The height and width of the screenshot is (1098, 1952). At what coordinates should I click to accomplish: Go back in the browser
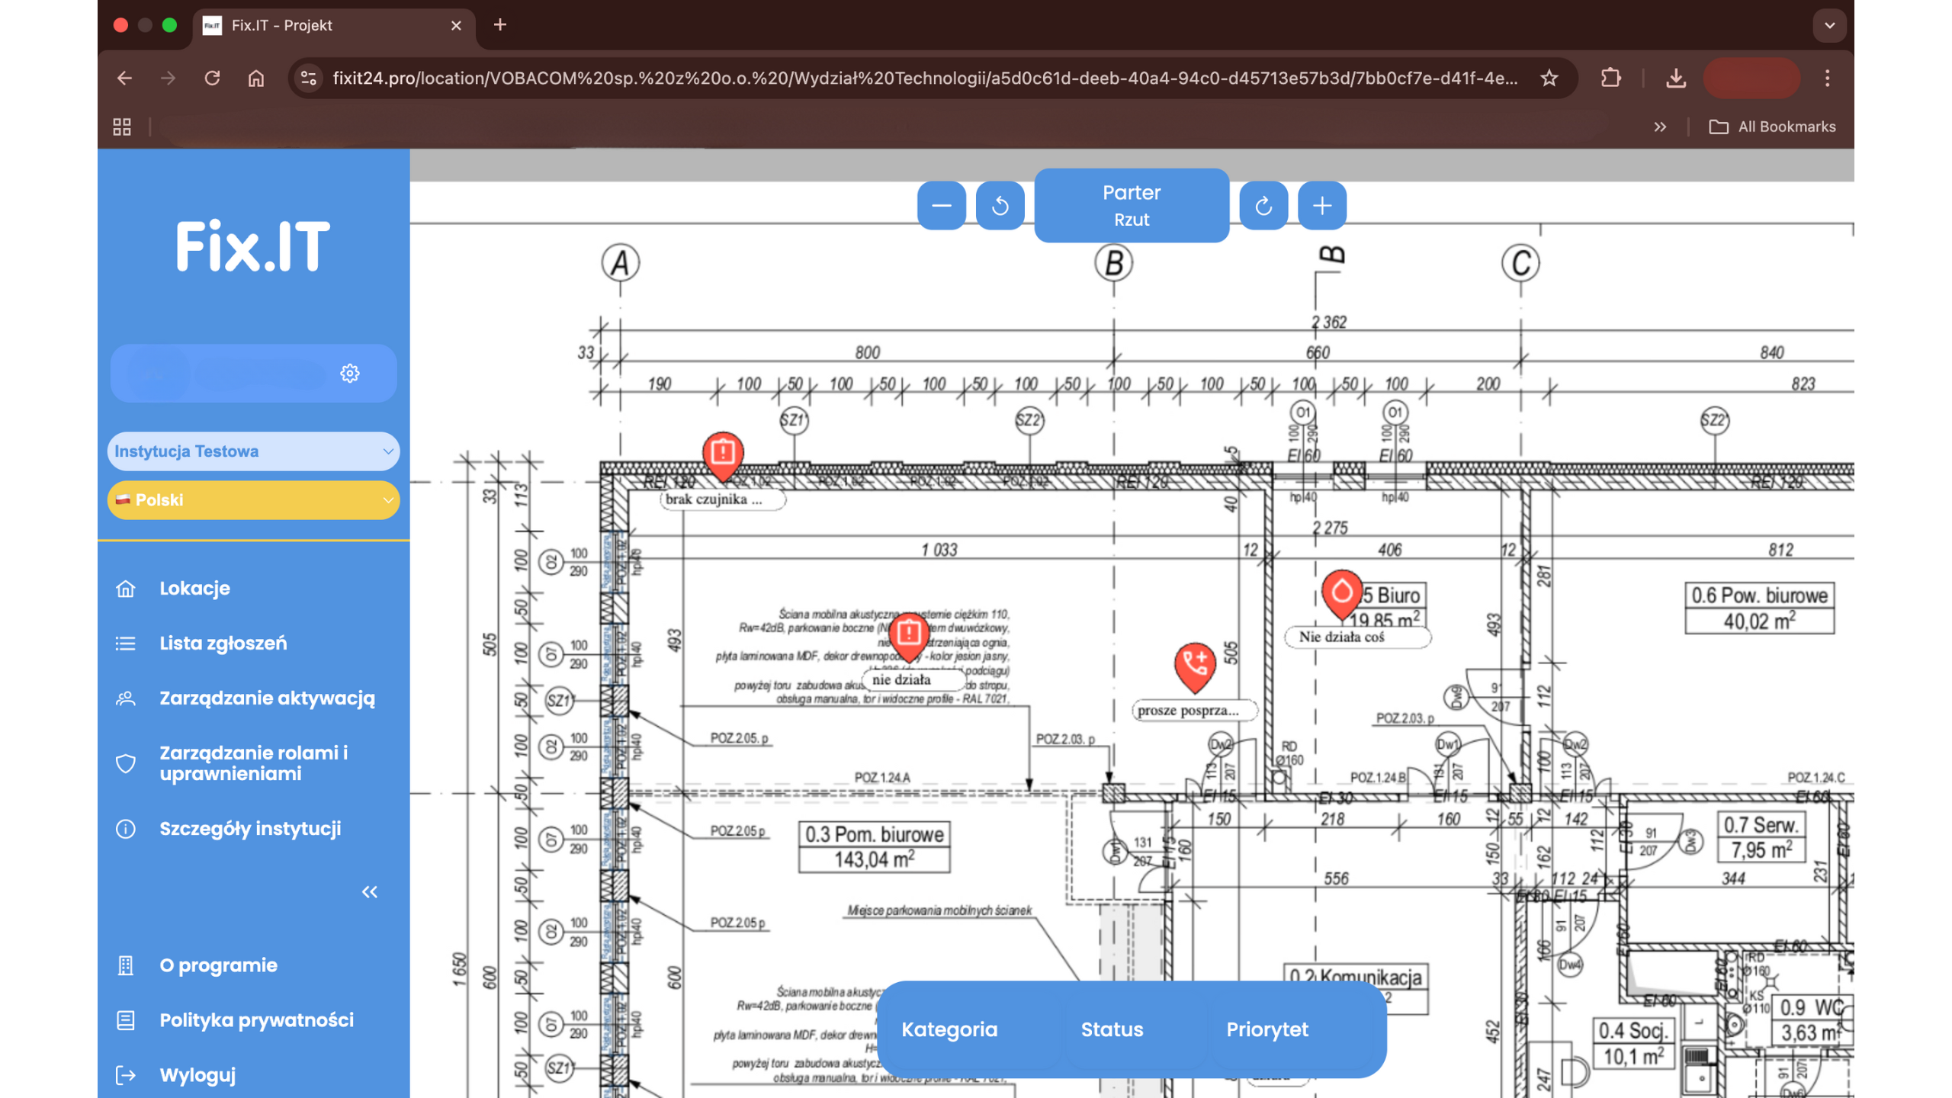[x=124, y=78]
